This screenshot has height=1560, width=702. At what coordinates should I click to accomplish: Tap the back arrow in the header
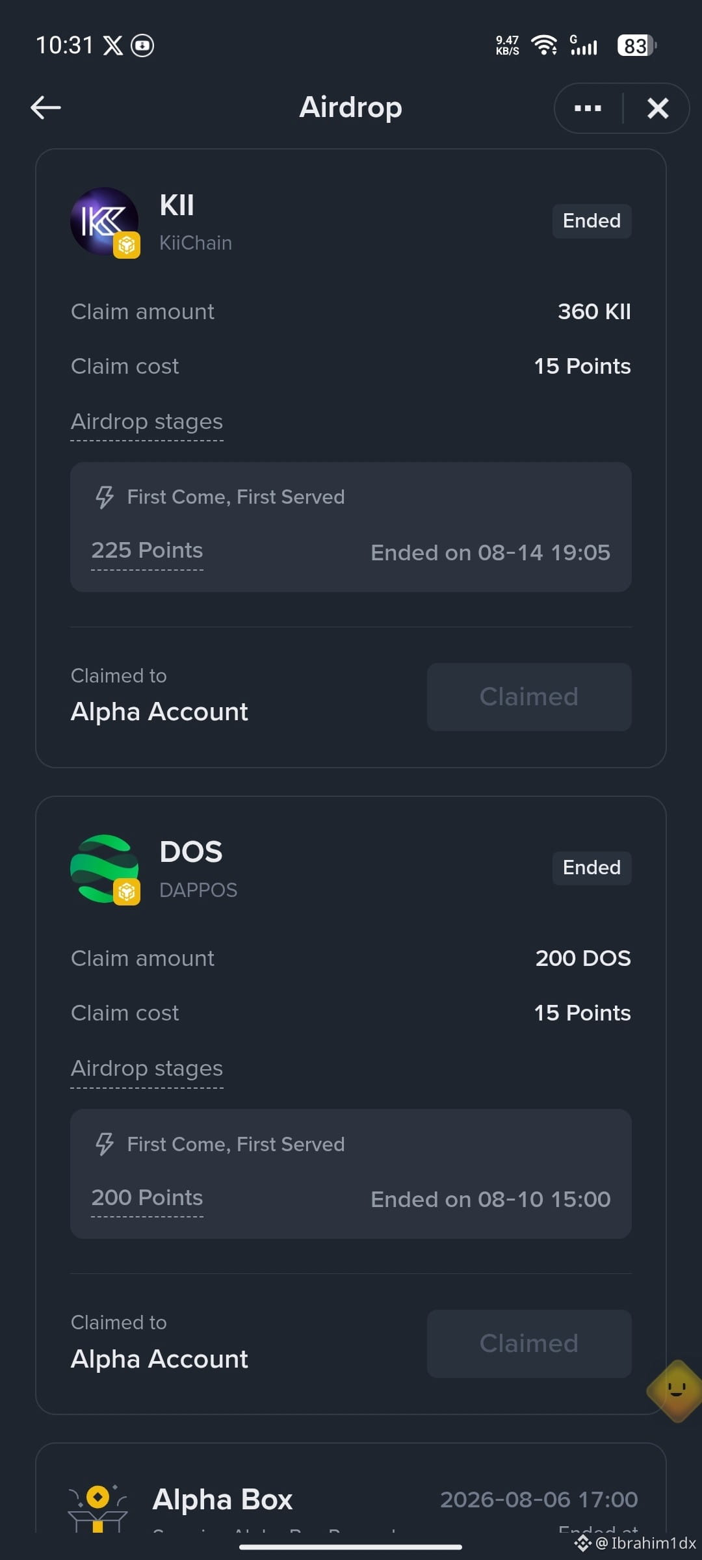click(45, 107)
